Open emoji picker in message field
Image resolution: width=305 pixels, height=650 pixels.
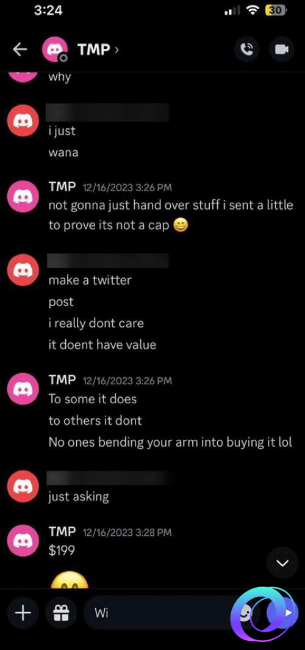(246, 613)
